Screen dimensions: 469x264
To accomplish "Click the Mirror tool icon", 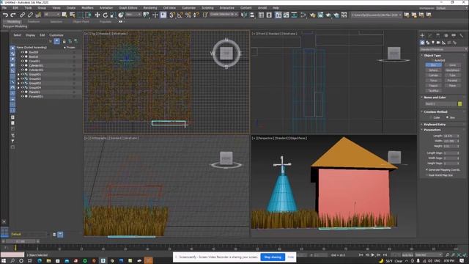I will (244, 15).
